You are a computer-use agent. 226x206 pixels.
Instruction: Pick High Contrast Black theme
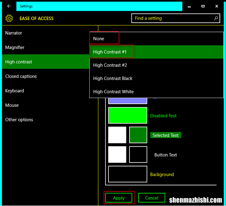[x=156, y=78]
